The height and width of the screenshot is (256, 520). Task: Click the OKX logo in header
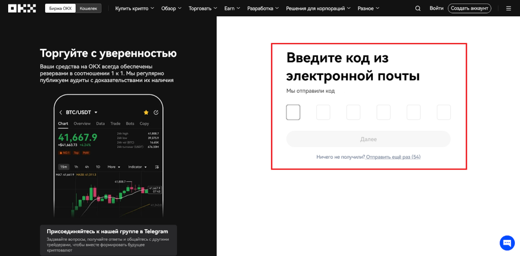coord(22,8)
